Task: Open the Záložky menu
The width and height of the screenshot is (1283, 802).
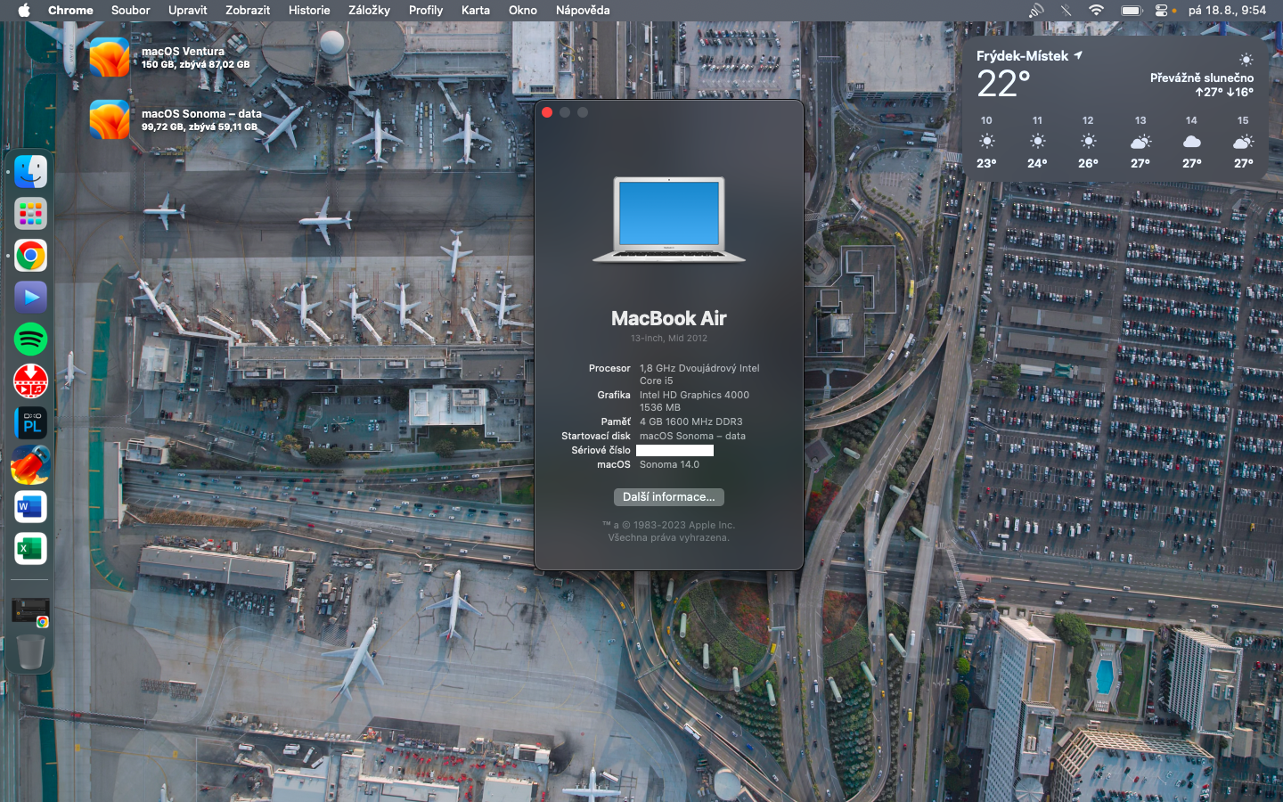Action: click(x=369, y=11)
